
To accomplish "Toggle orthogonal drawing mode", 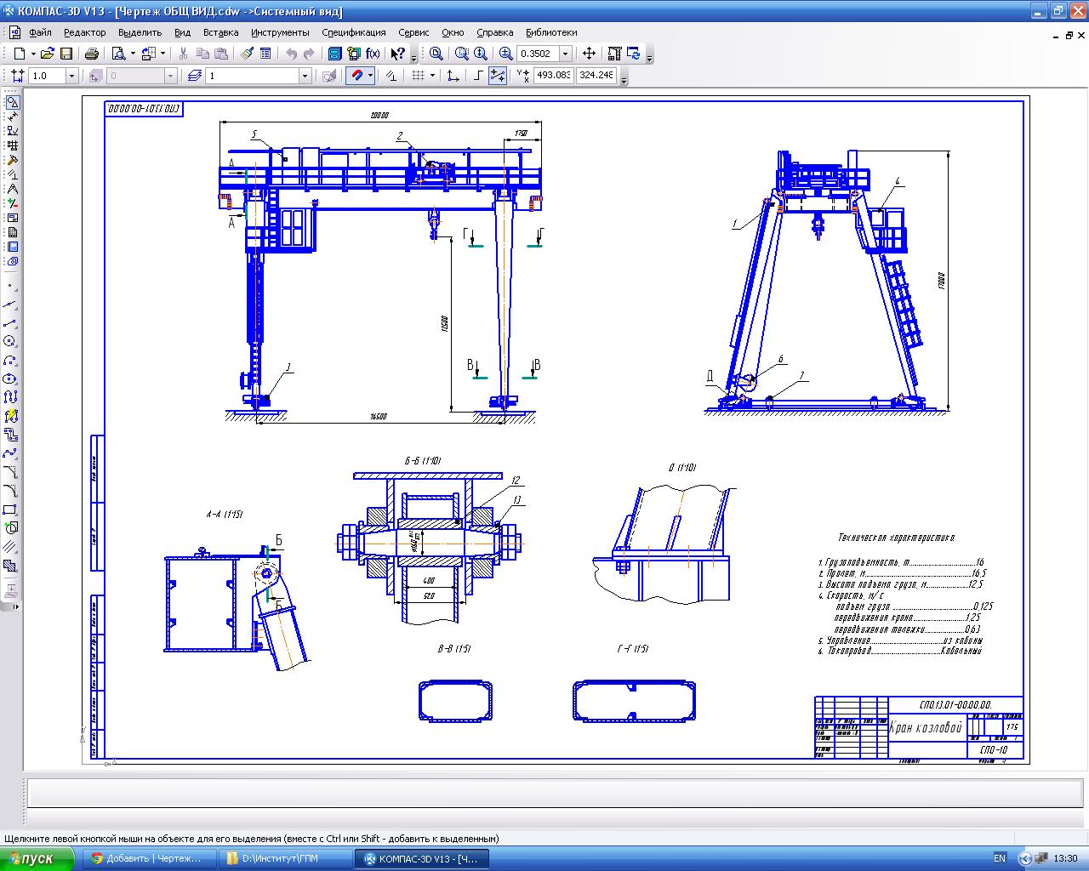I will point(478,76).
